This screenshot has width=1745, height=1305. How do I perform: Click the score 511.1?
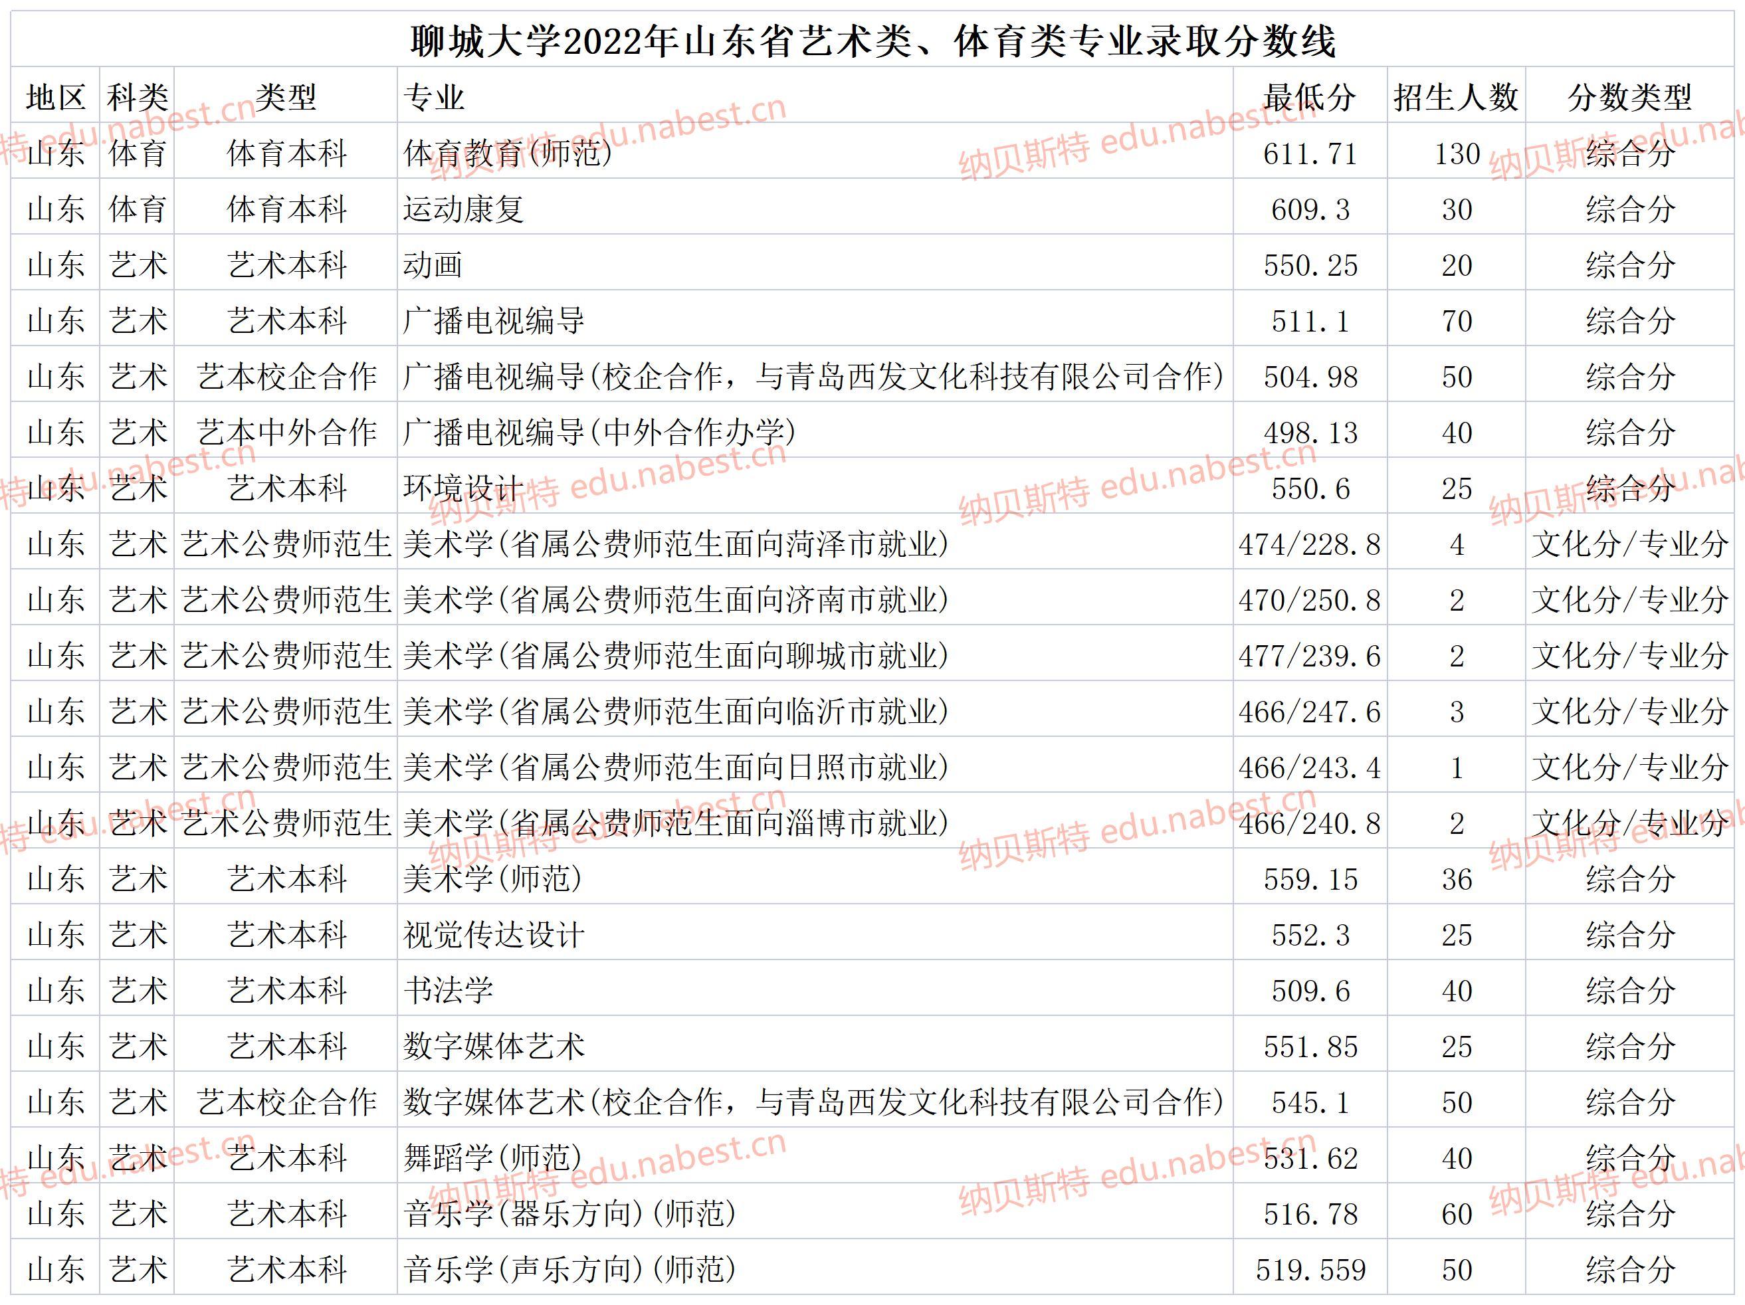(1310, 322)
